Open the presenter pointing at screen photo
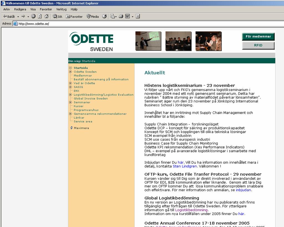 click(148, 41)
